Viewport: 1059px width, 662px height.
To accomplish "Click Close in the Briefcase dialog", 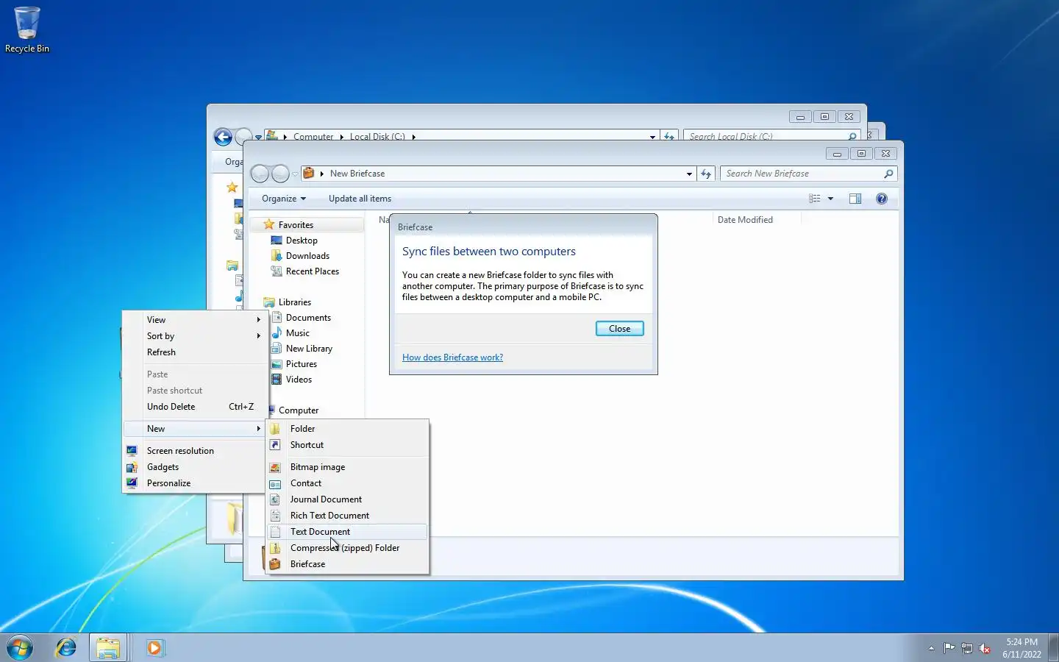I will click(x=619, y=329).
